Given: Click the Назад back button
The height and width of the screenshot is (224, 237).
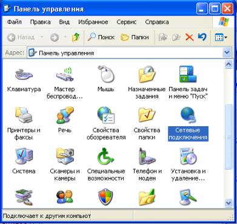Looking at the screenshot, I should coord(21,37).
